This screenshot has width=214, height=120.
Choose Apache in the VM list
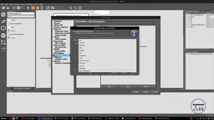pyautogui.click(x=107, y=43)
